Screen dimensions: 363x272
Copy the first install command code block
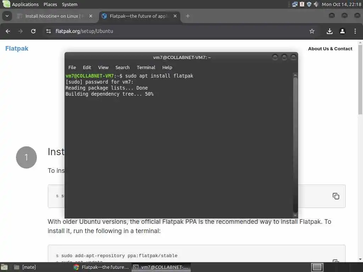[x=336, y=196]
